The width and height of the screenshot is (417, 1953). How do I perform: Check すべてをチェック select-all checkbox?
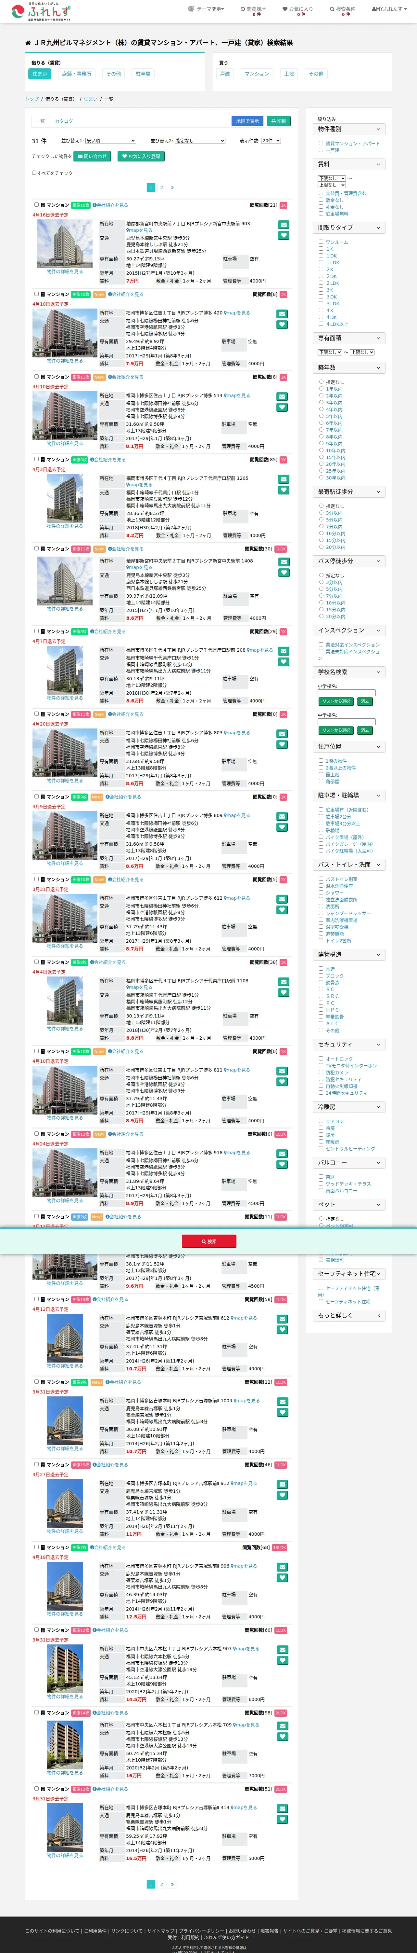click(x=34, y=173)
